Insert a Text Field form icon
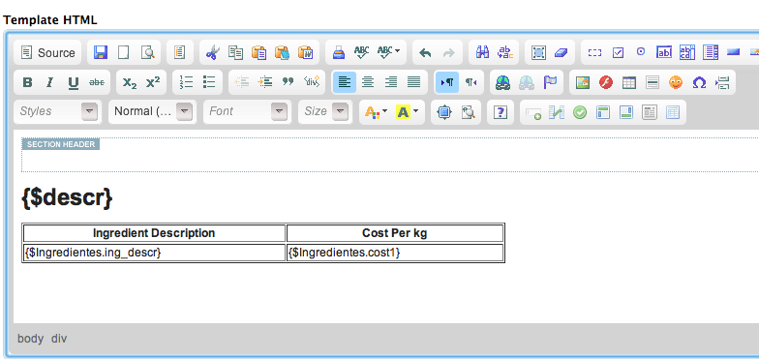This screenshot has height=359, width=759. tap(664, 52)
